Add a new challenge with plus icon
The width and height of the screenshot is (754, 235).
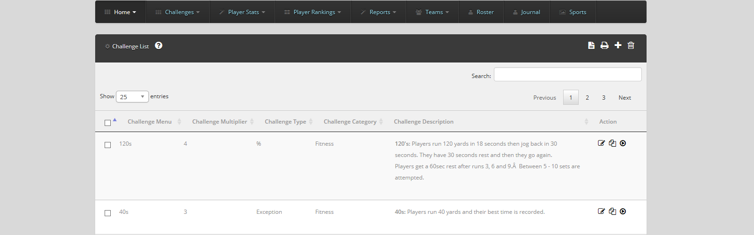[x=618, y=46]
